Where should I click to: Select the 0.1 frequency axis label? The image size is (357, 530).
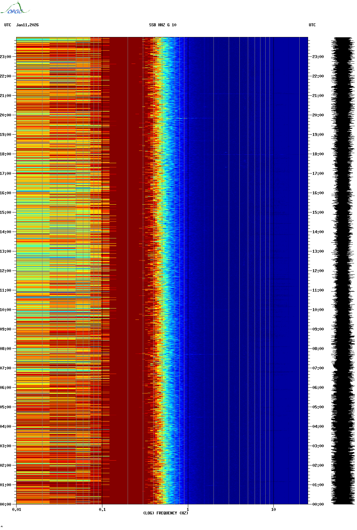pos(102,510)
